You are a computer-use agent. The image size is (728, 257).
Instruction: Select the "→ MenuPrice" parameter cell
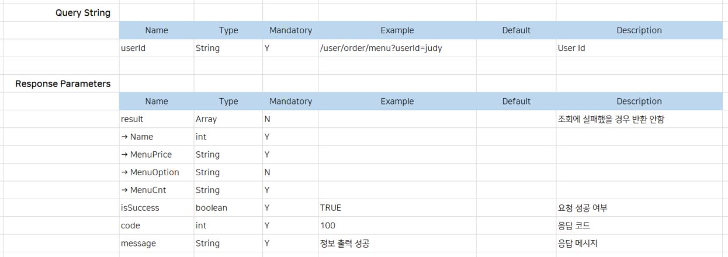click(146, 155)
